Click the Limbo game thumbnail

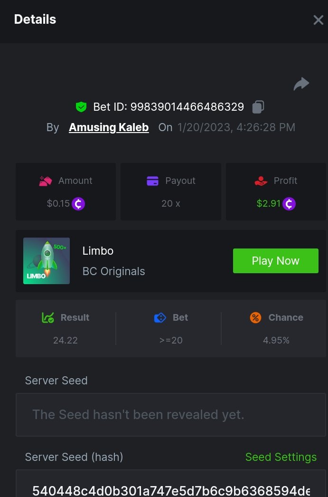[x=47, y=261]
